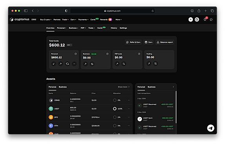Viewport: 225px width, 144px height.
Task: Toggle the Safari sidebar
Action: point(26,11)
